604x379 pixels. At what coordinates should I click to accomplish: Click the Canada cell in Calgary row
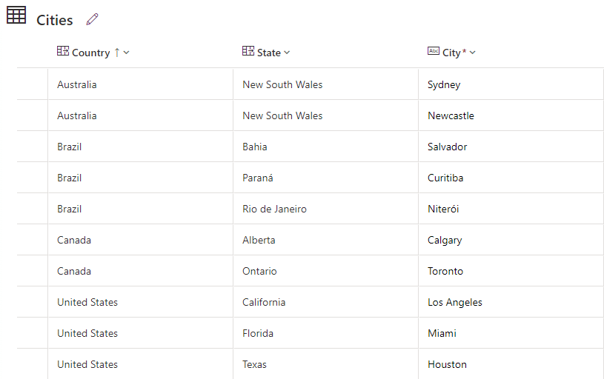pyautogui.click(x=74, y=240)
